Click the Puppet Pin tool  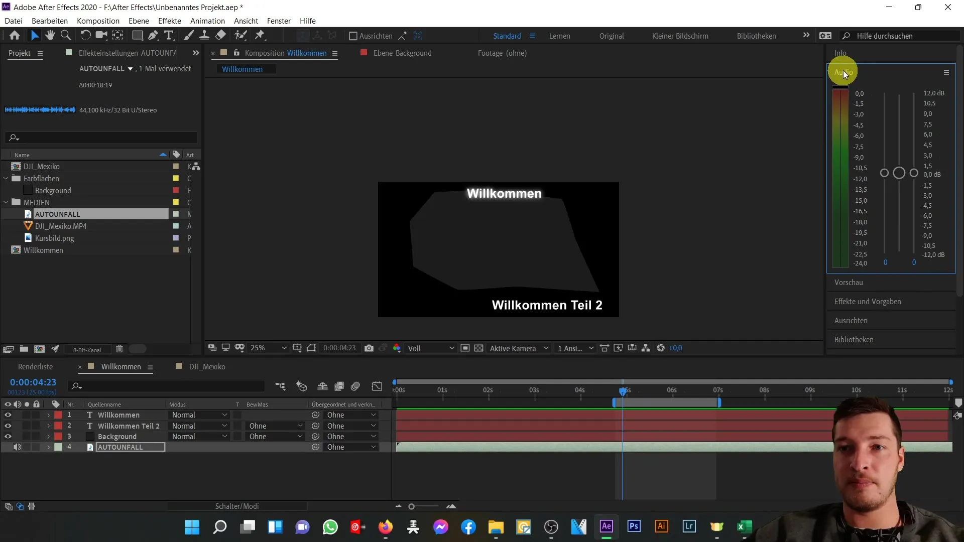(x=260, y=36)
